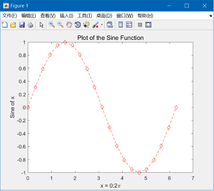Show plot tools and dock figure icon

point(148,25)
